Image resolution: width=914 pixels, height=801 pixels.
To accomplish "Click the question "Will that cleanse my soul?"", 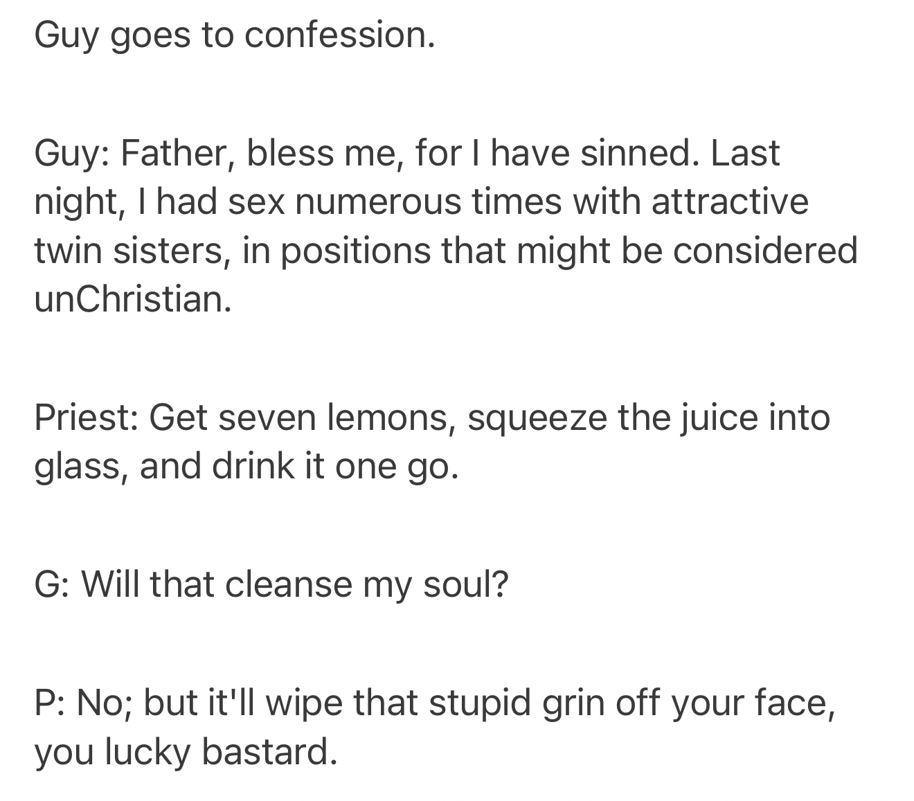I will (x=296, y=585).
